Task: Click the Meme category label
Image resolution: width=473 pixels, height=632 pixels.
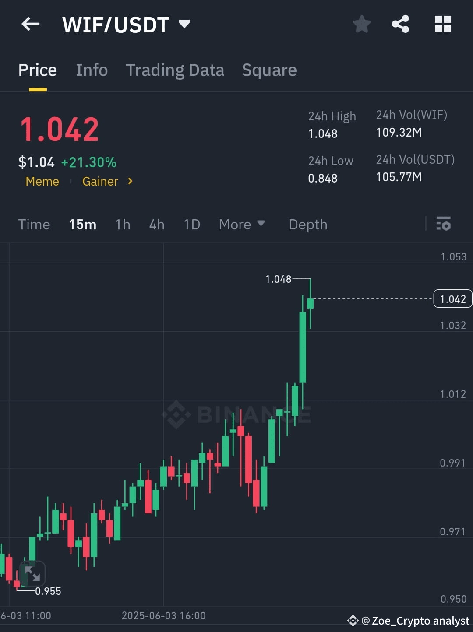Action: point(42,181)
